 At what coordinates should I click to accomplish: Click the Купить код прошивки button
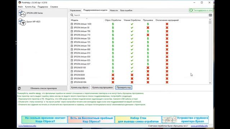[x=102, y=87]
